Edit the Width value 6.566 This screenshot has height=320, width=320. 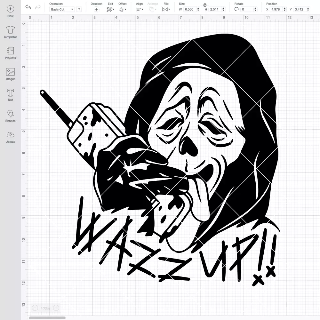[189, 9]
